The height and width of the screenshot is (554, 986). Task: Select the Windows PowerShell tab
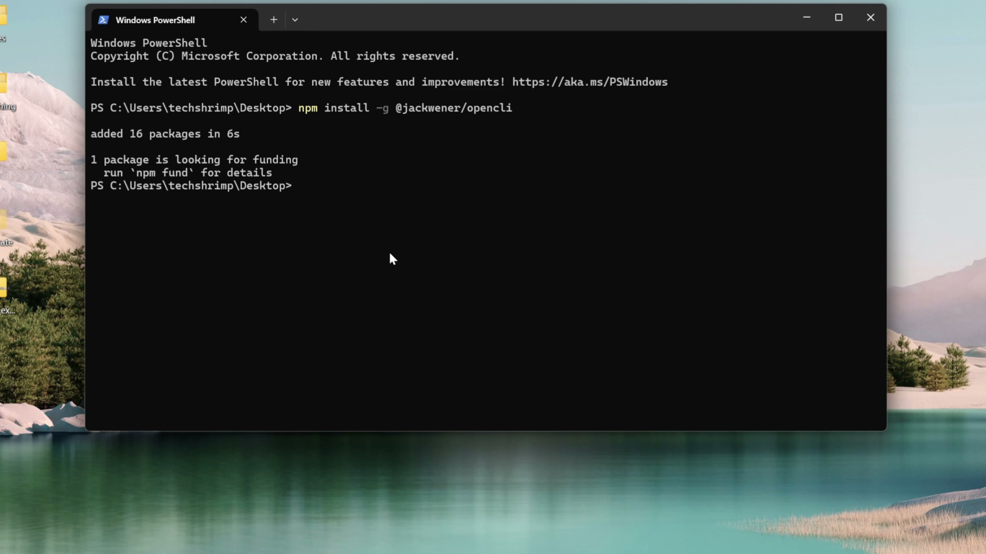pos(155,20)
